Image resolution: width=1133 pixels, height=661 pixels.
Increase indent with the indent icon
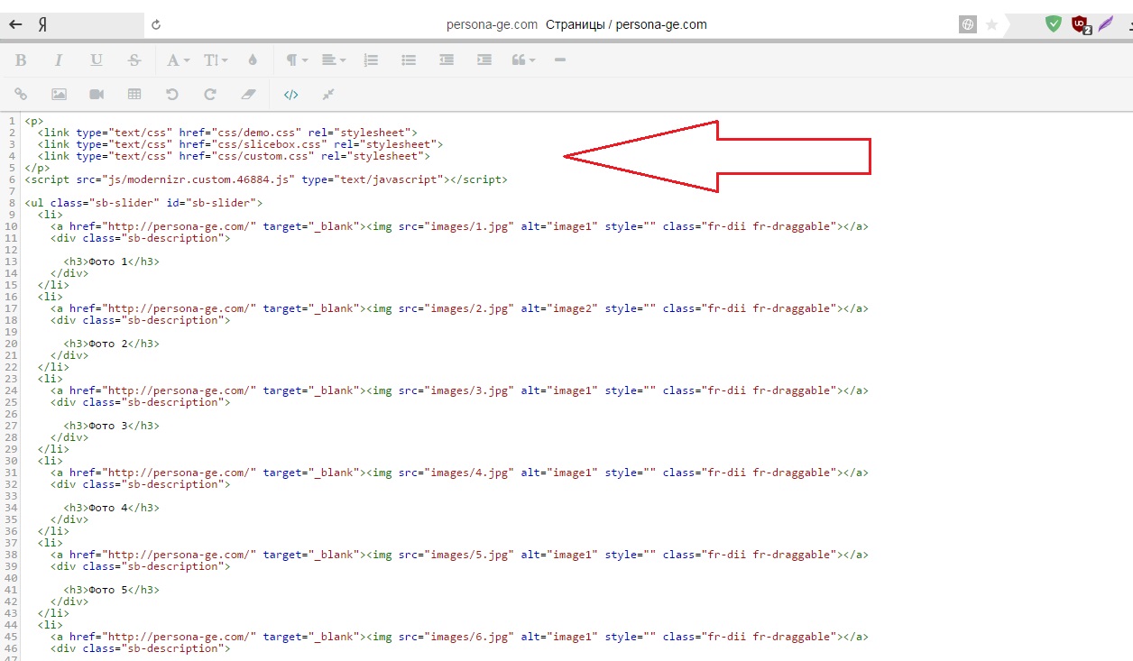pos(484,60)
